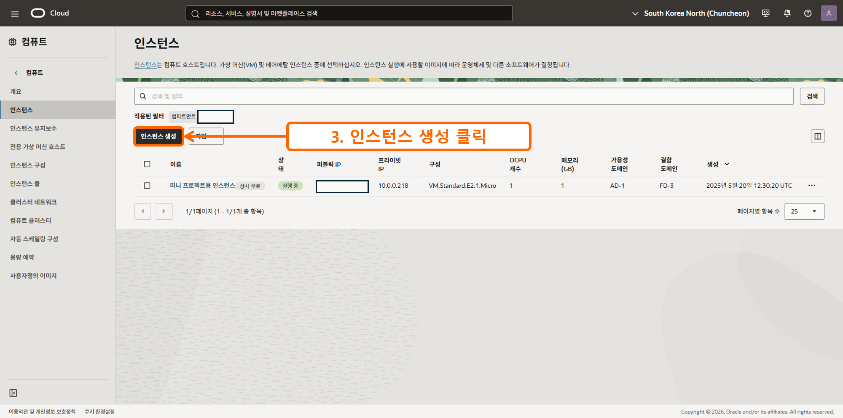843x418 pixels.
Task: Click private IP 10.0.0.218
Action: pyautogui.click(x=393, y=186)
